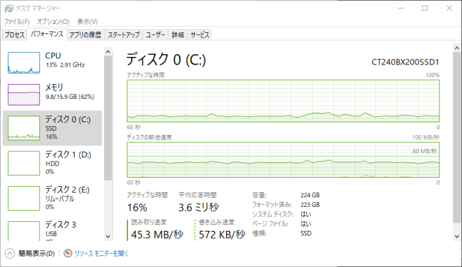Image resolution: width=462 pixels, height=267 pixels.
Task: Open the ファイル(F) menu
Action: 17,21
